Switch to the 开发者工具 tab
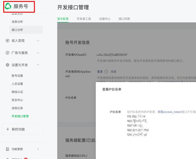This screenshot has height=159, width=196. [x=84, y=19]
